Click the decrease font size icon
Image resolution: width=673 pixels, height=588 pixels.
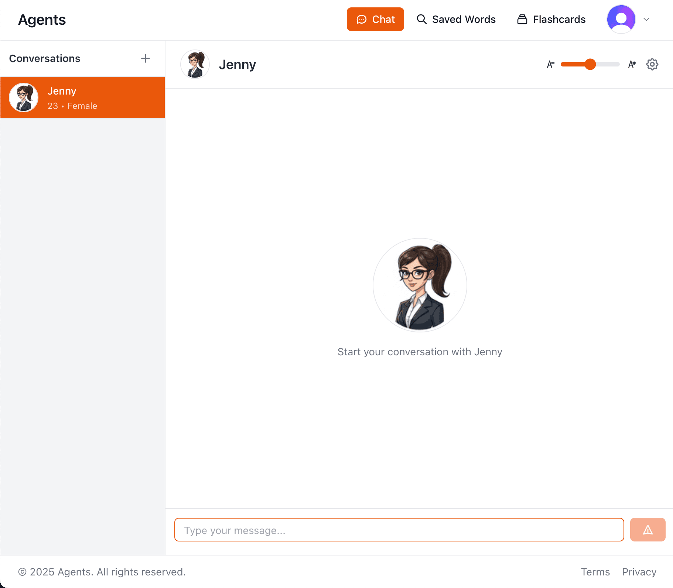pyautogui.click(x=550, y=64)
